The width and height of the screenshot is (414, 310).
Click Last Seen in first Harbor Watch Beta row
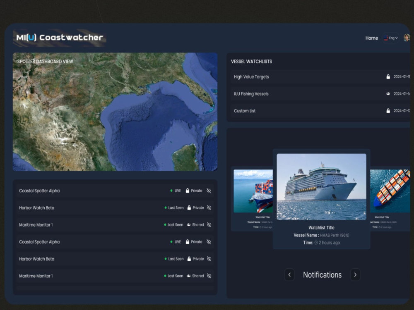pyautogui.click(x=176, y=208)
